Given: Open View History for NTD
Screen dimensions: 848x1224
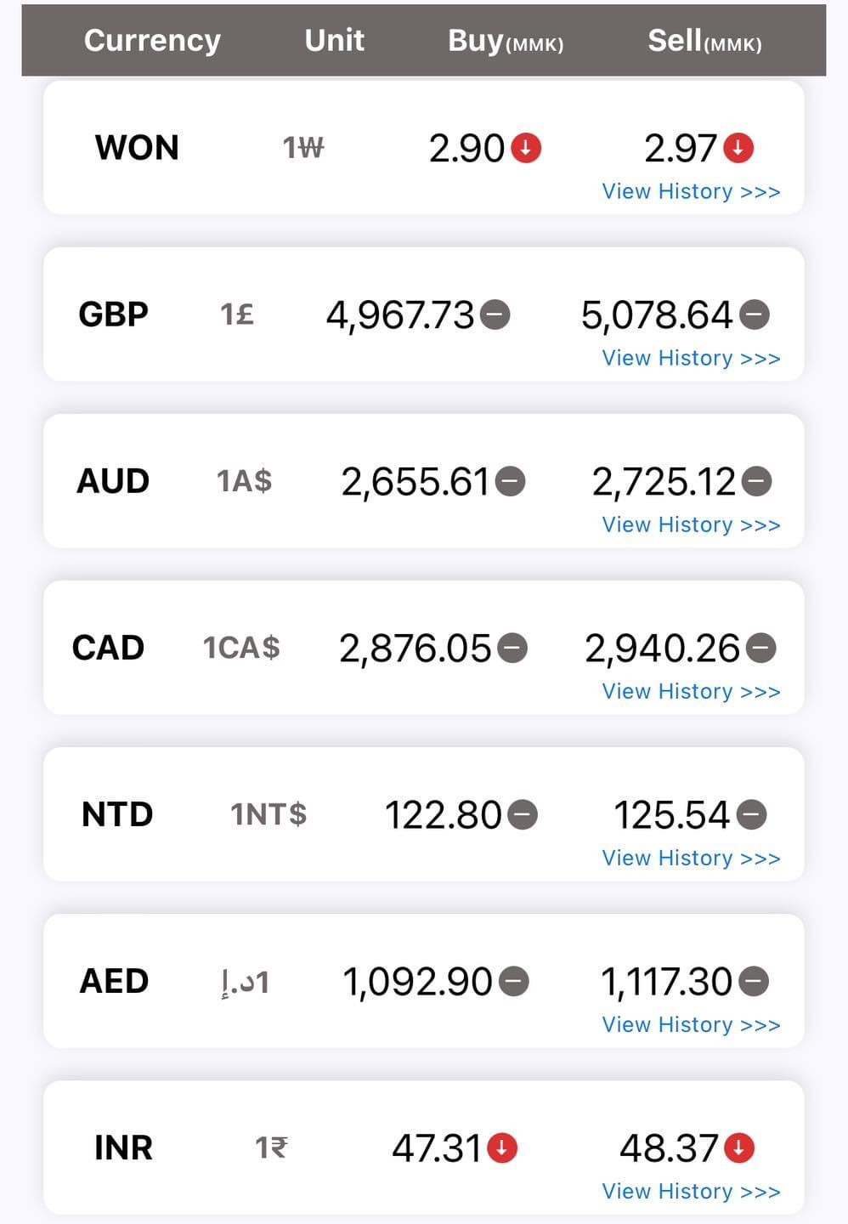Looking at the screenshot, I should [691, 858].
